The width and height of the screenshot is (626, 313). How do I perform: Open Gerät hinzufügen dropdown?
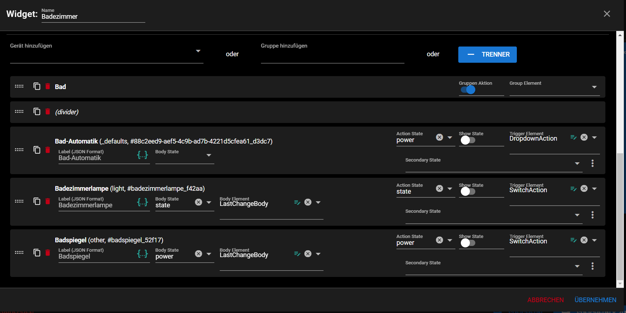click(198, 51)
